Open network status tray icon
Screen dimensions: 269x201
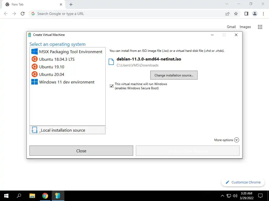(229, 196)
